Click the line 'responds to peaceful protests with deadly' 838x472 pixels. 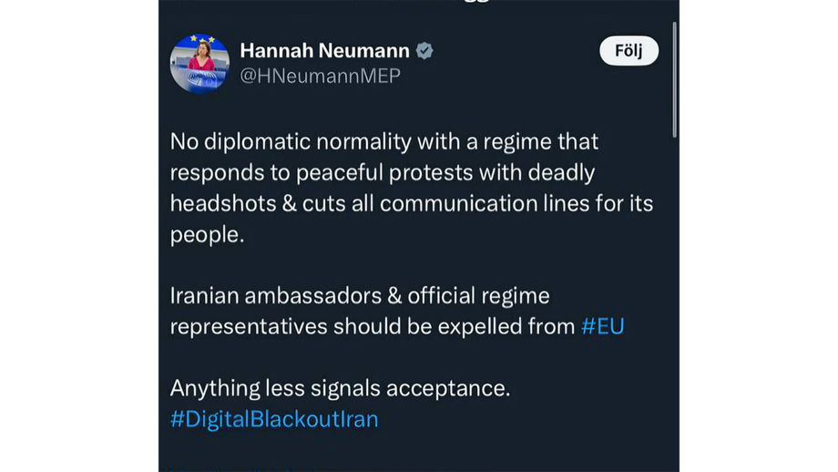[382, 173]
